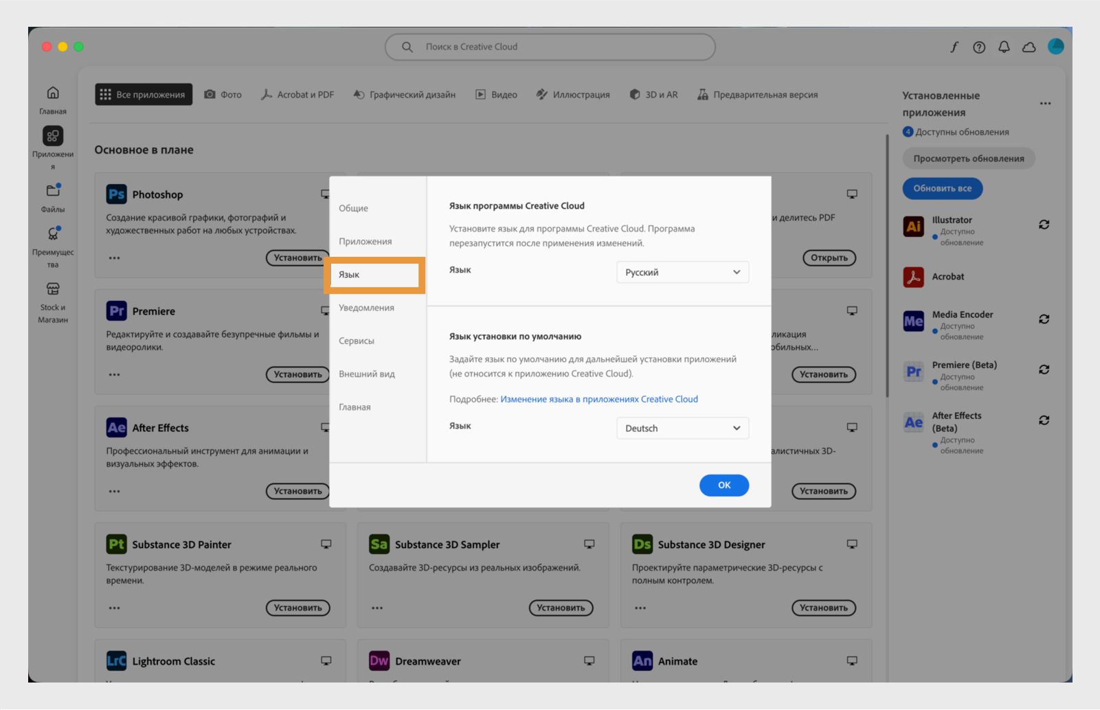Update Premiere (Beta) via refresh icon
This screenshot has height=710, width=1100.
pos(1044,369)
